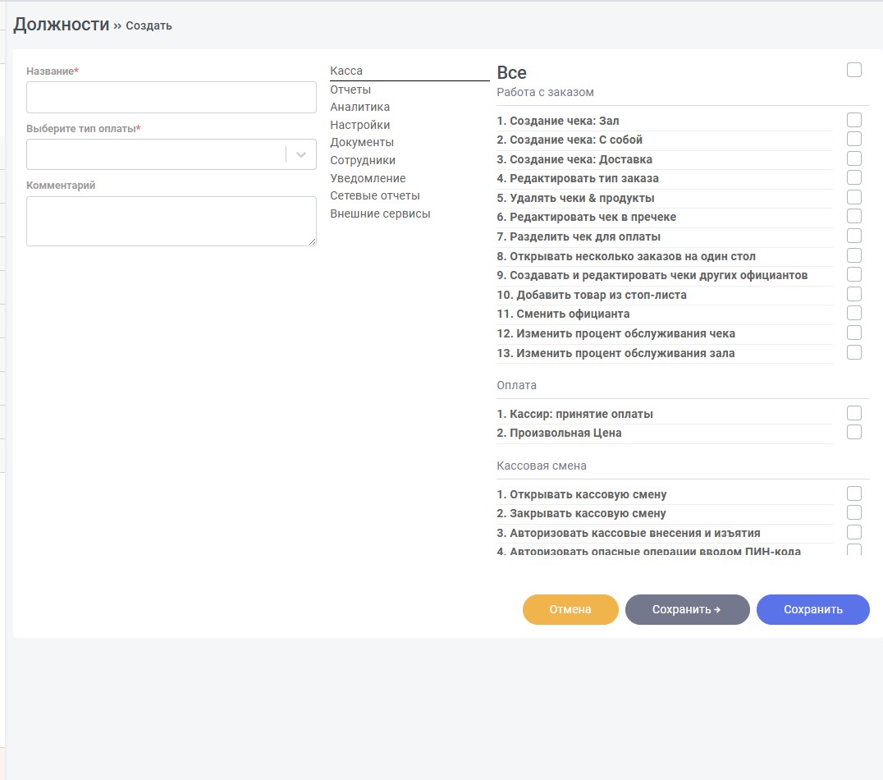Check "Создание чека: С собой" box
The image size is (883, 780).
click(853, 140)
